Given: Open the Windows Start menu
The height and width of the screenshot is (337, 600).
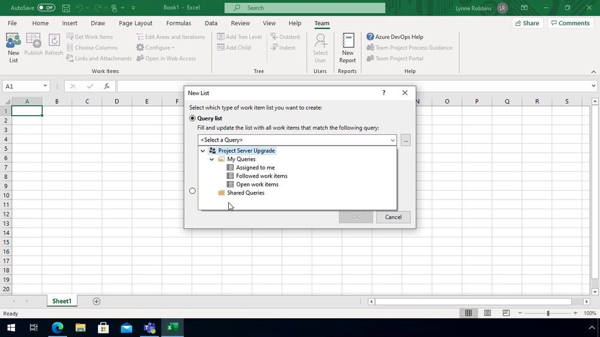Looking at the screenshot, I should pyautogui.click(x=11, y=327).
